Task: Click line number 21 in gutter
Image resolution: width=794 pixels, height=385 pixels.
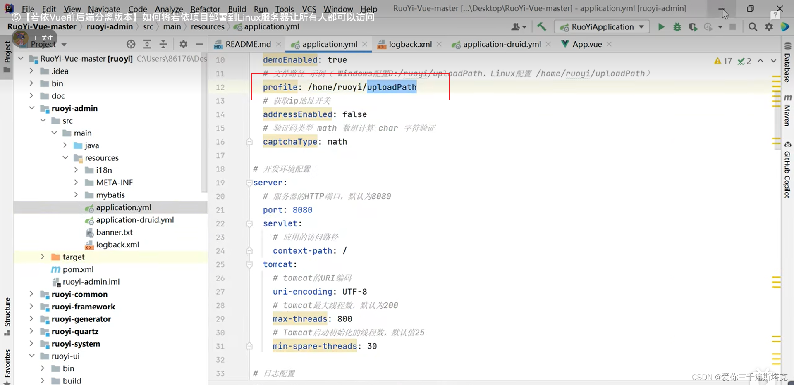Action: point(220,210)
